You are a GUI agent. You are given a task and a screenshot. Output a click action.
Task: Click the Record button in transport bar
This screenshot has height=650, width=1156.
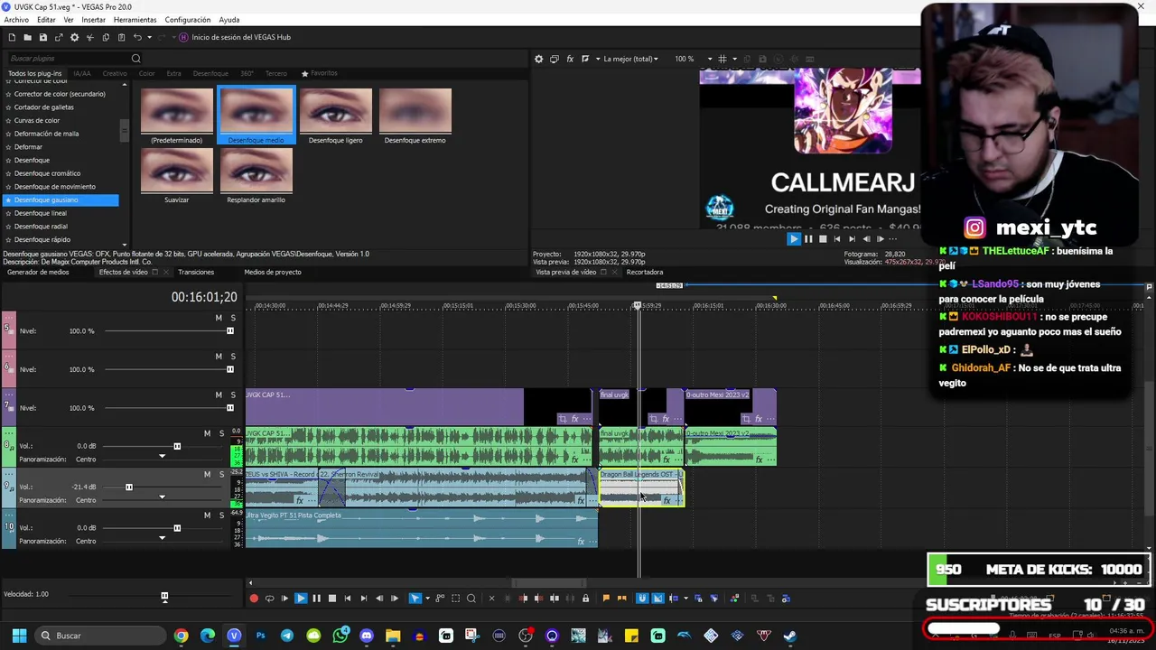tap(254, 598)
